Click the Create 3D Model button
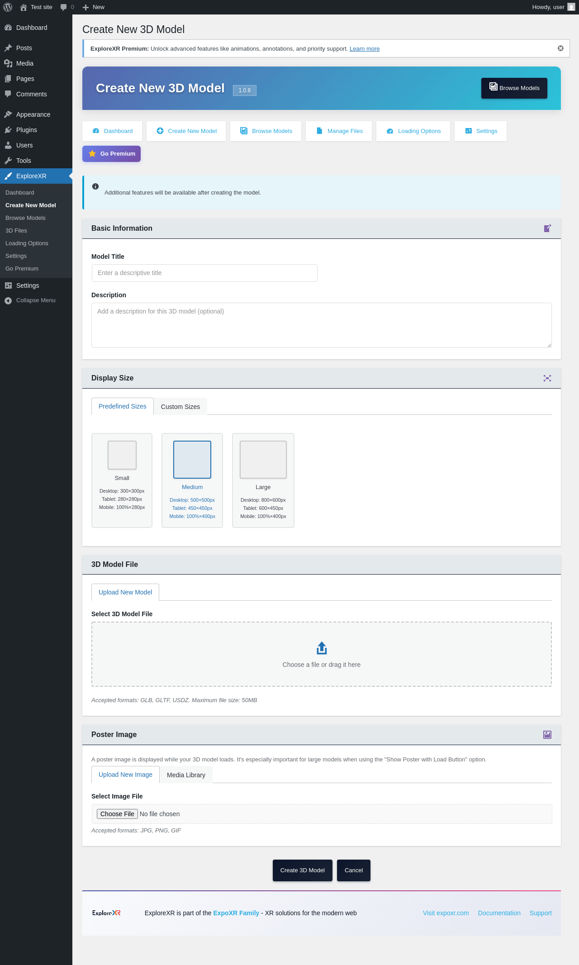This screenshot has height=965, width=579. [302, 870]
